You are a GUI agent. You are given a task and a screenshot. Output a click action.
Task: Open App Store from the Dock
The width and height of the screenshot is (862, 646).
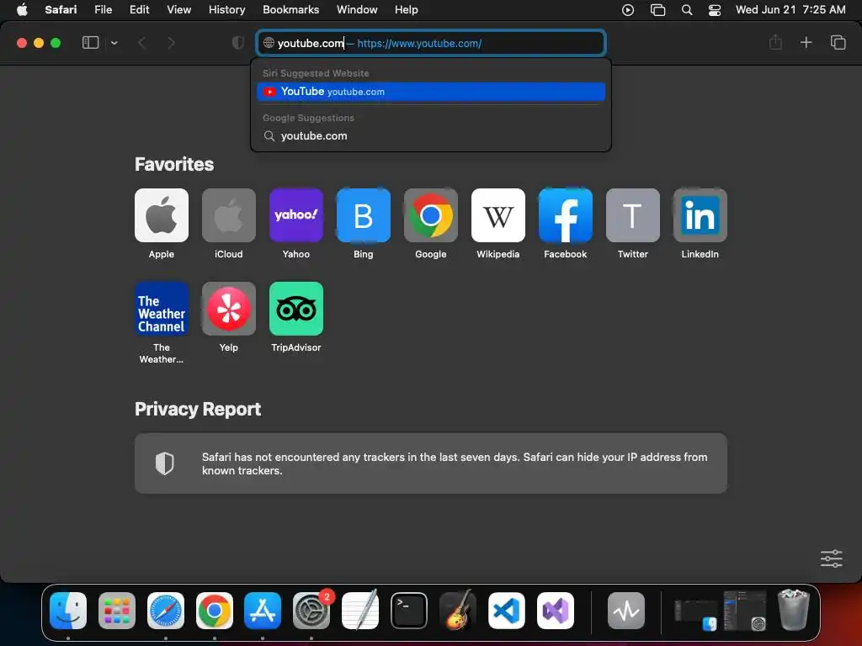(263, 611)
